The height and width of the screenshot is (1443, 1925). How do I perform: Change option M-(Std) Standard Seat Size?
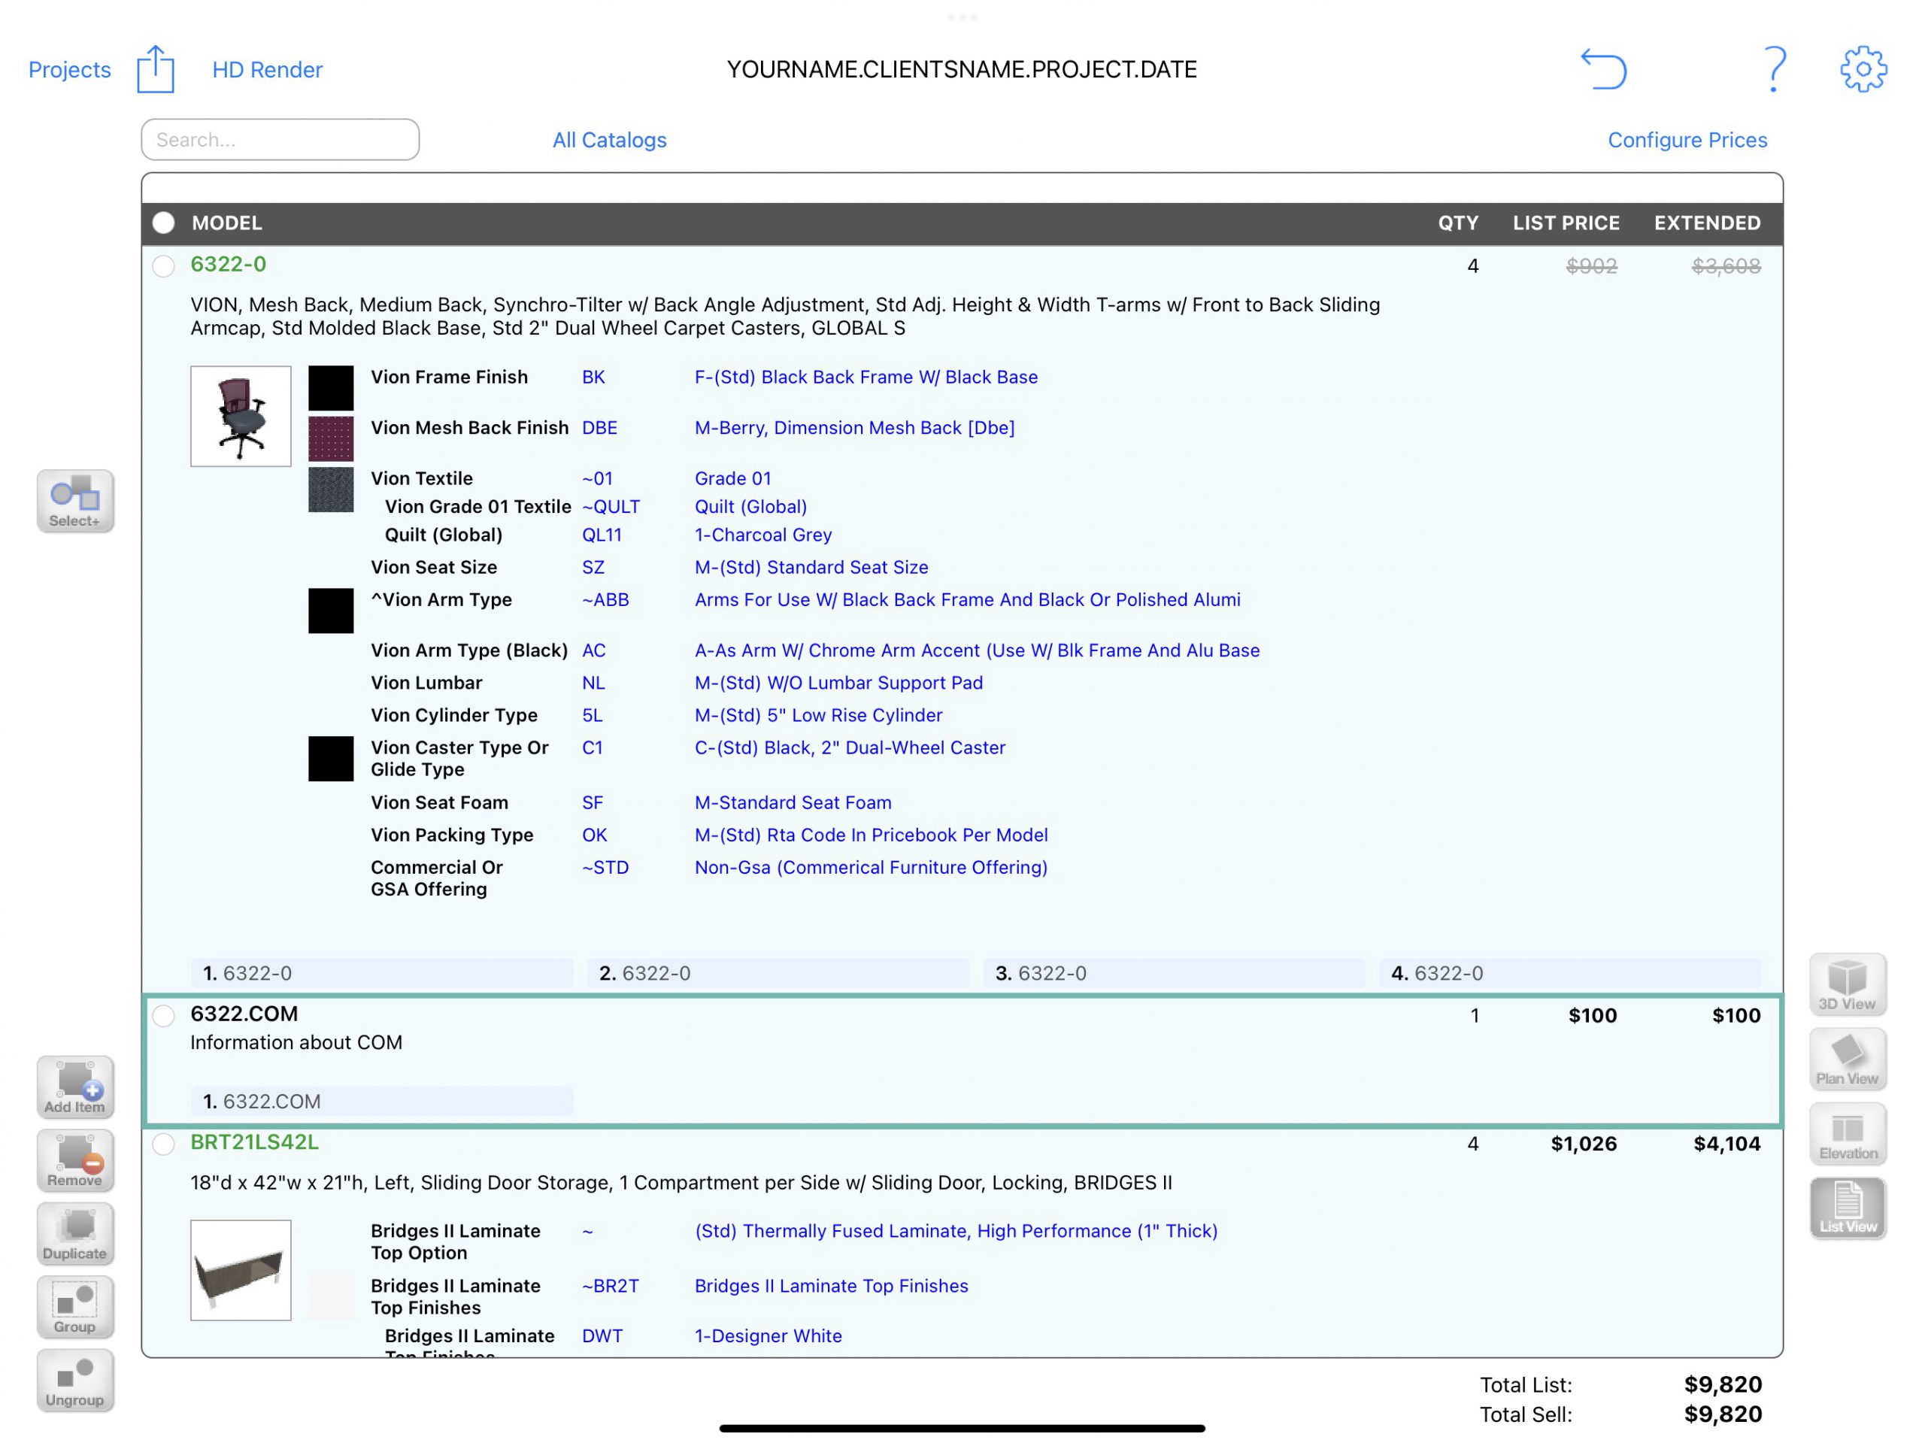coord(811,568)
